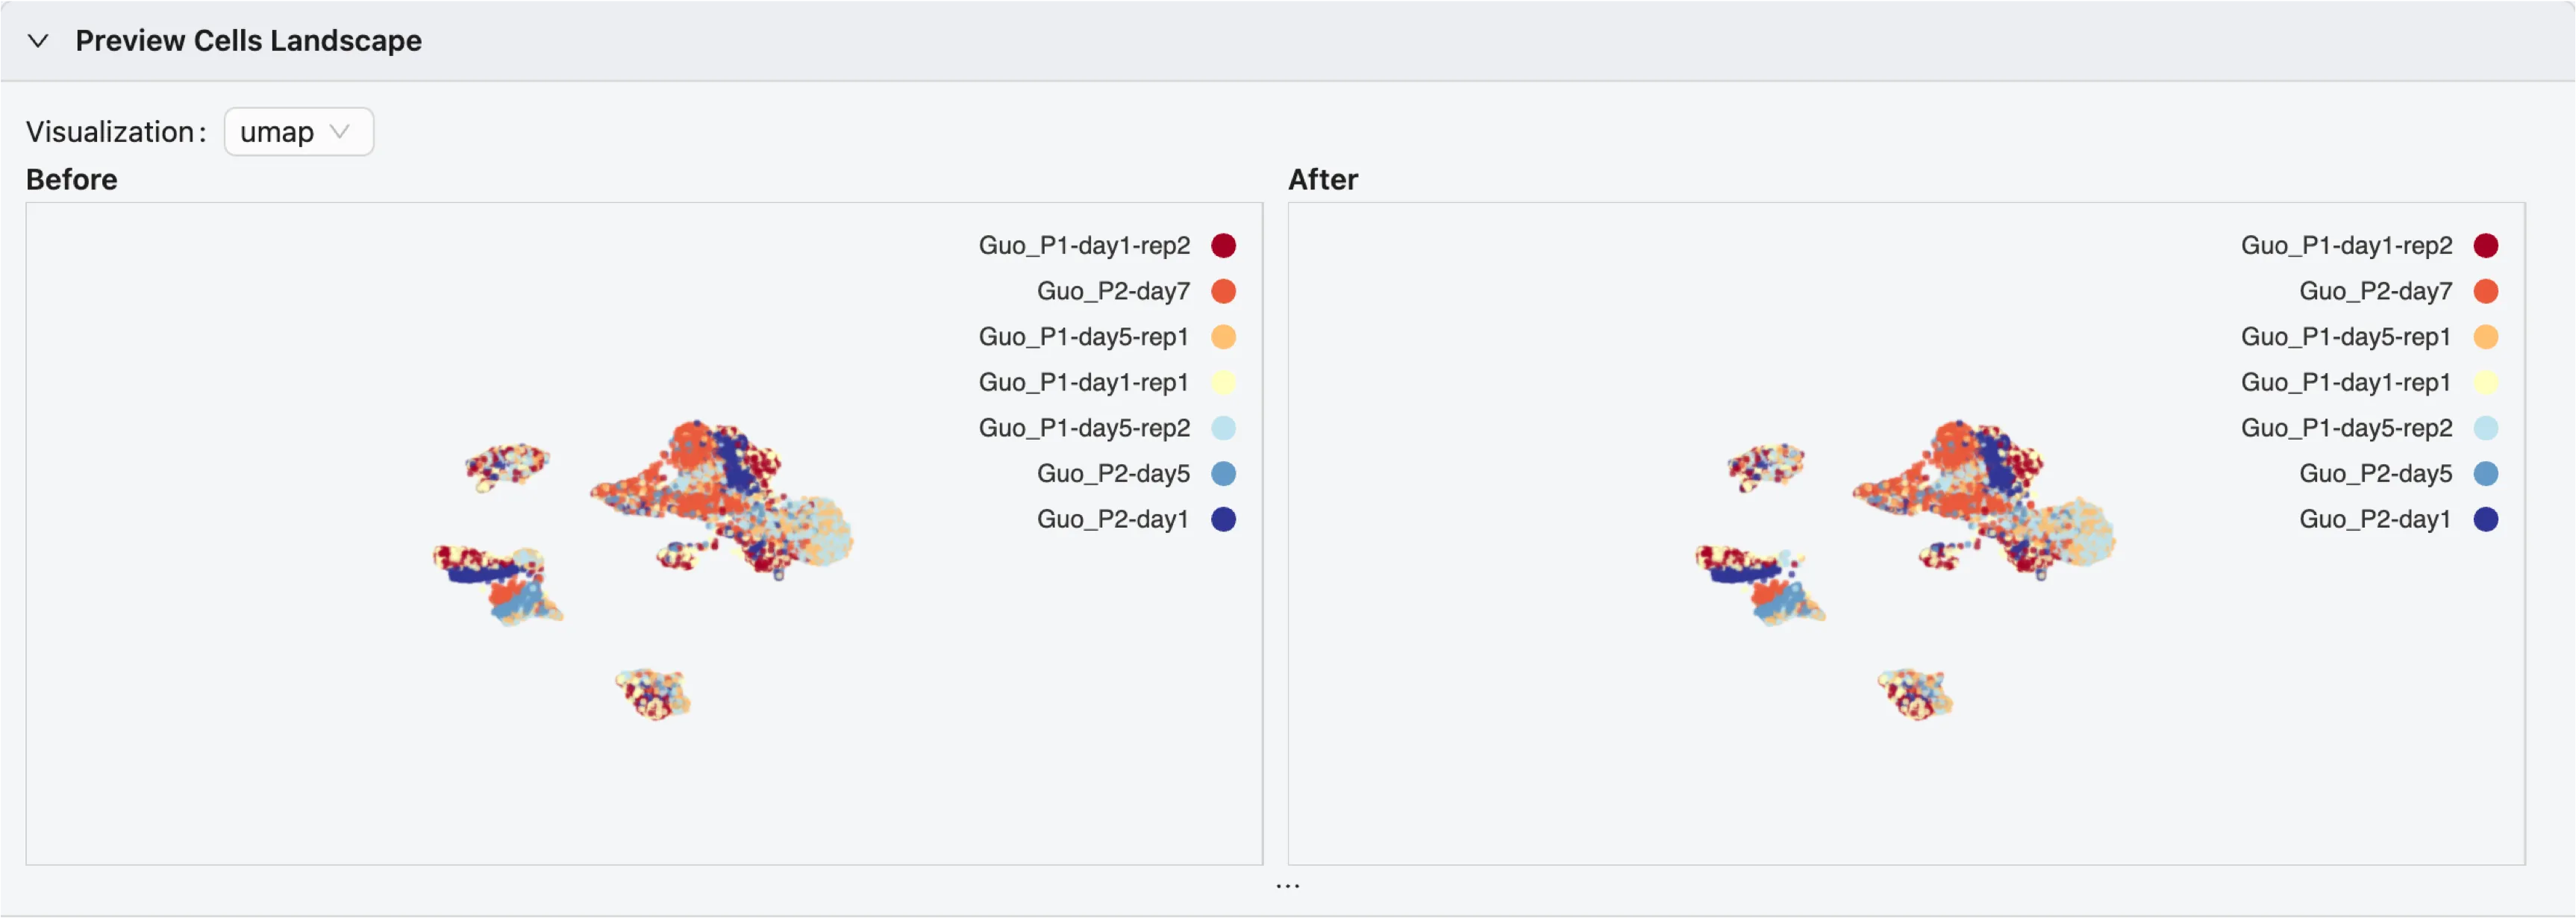Click Guo_P2-day5 blue dot in Before legend

1223,474
